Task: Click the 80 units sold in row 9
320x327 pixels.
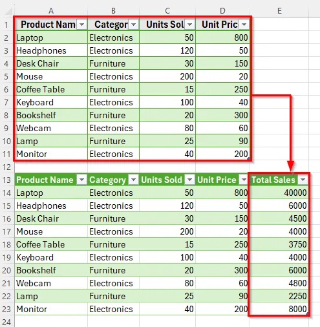Action: pyautogui.click(x=167, y=128)
